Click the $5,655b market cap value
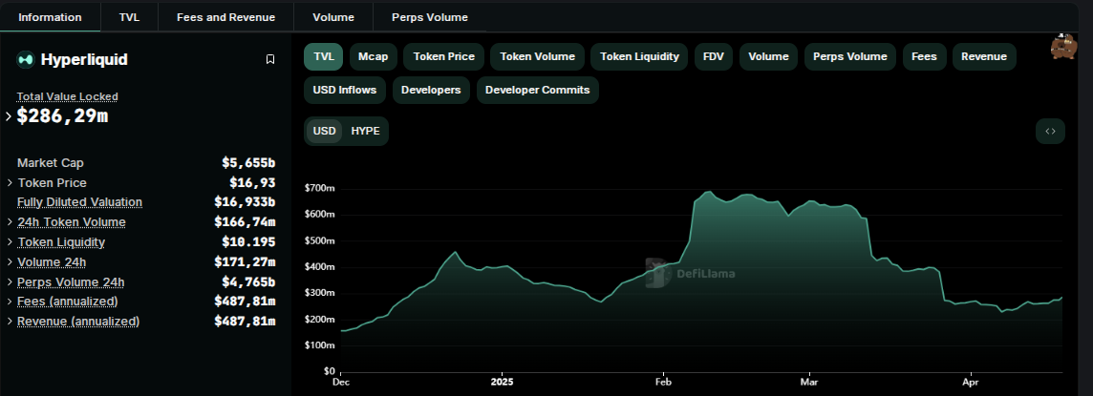This screenshot has height=396, width=1093. [248, 163]
